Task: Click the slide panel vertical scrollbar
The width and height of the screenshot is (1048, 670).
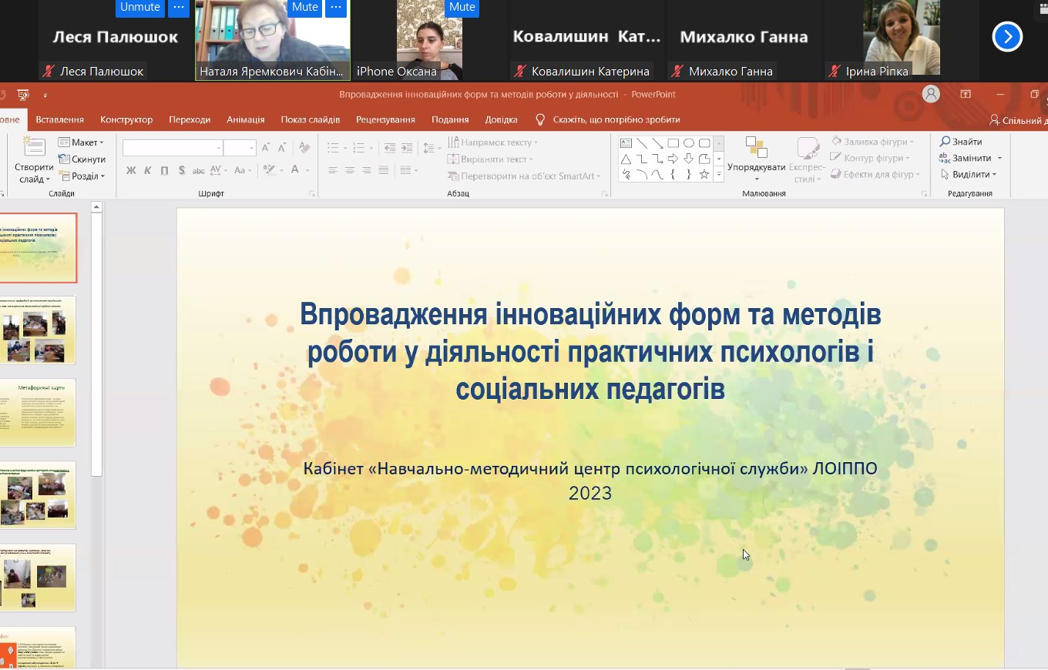Action: point(96,347)
